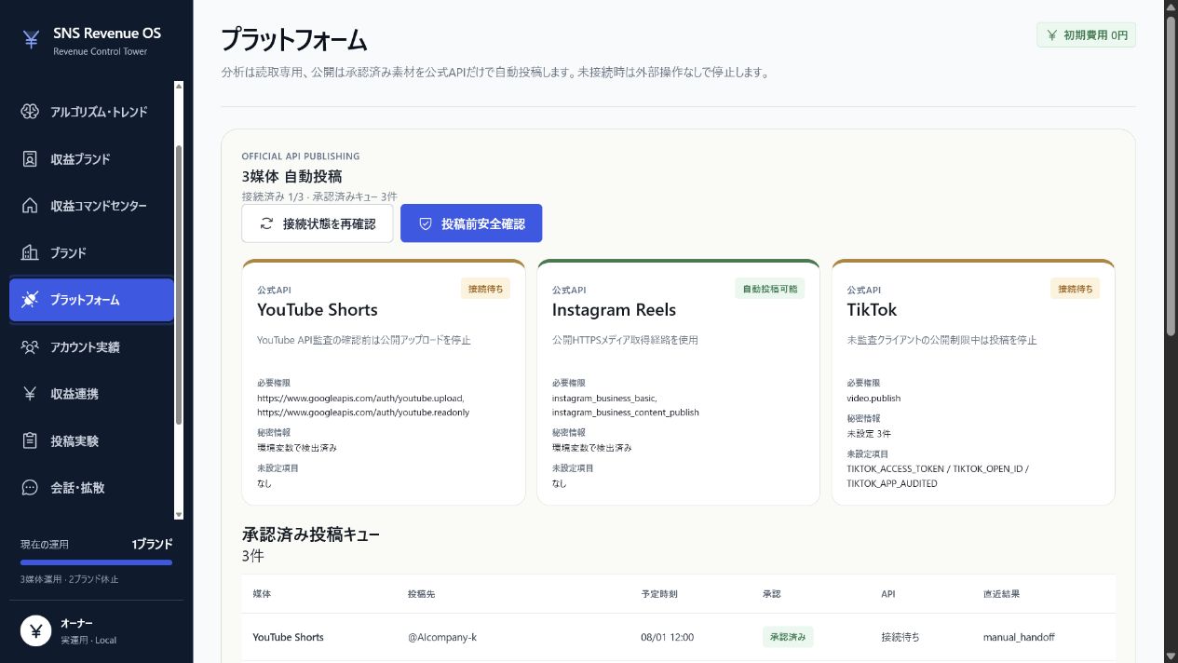Image resolution: width=1178 pixels, height=663 pixels.
Task: Click the API column header
Action: [888, 593]
